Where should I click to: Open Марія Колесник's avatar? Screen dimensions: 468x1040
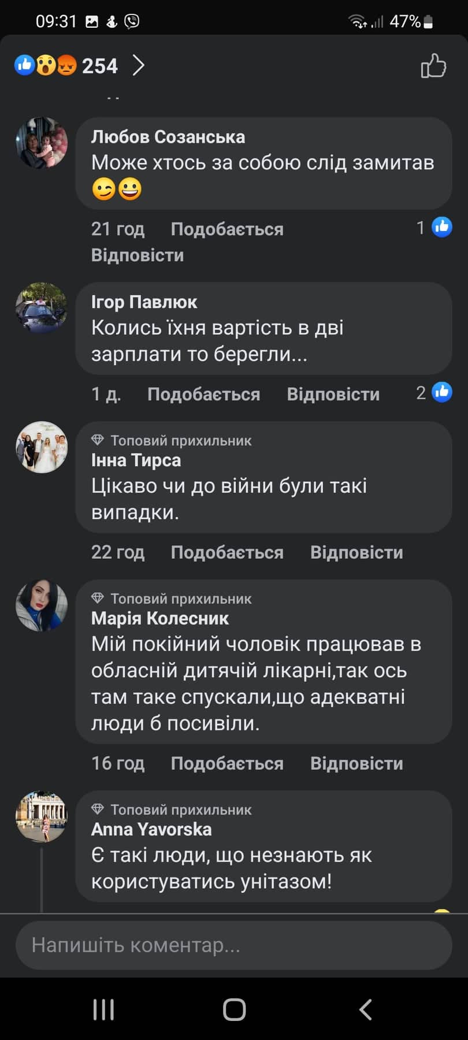(42, 605)
